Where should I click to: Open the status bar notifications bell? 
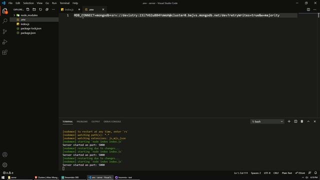315,173
